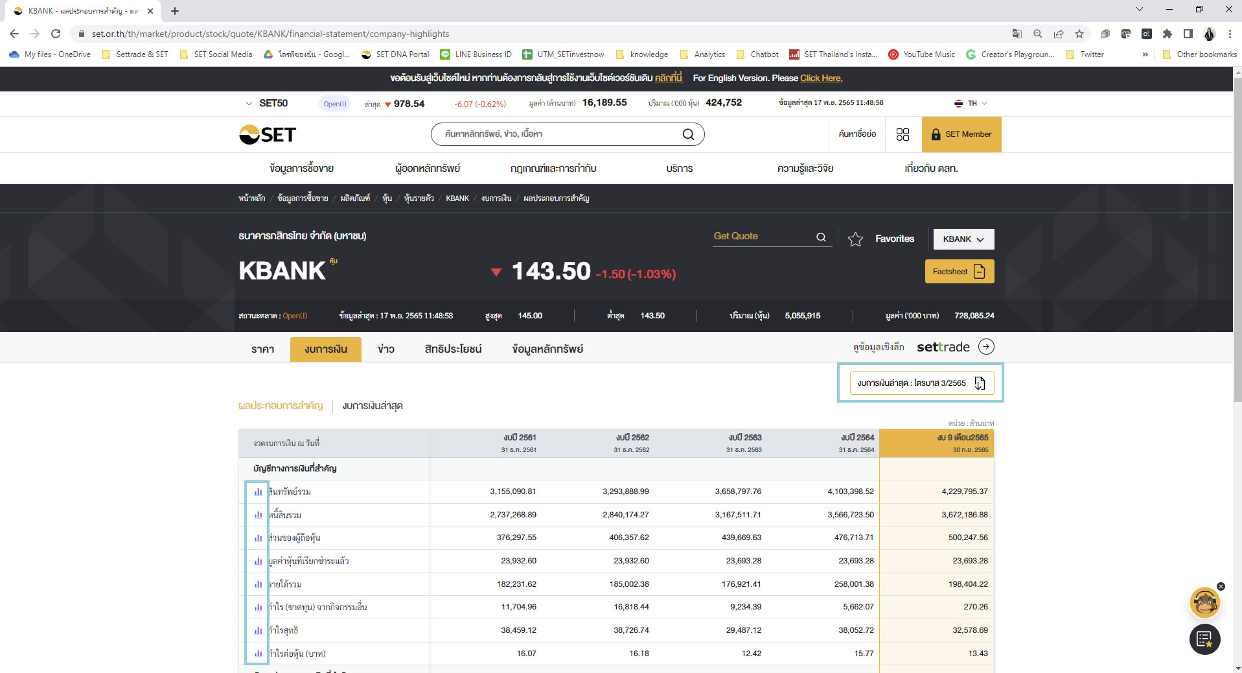Switch to the ข่าว tab
Image resolution: width=1242 pixels, height=673 pixels.
pos(386,349)
